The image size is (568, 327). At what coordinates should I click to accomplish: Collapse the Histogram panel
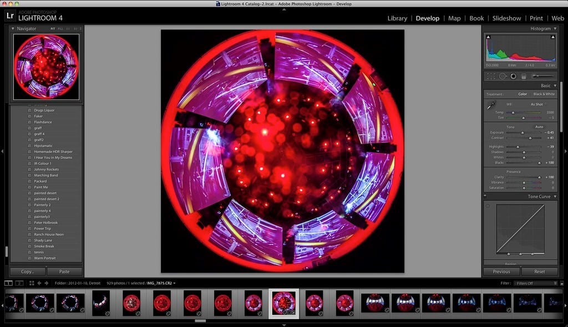point(555,29)
